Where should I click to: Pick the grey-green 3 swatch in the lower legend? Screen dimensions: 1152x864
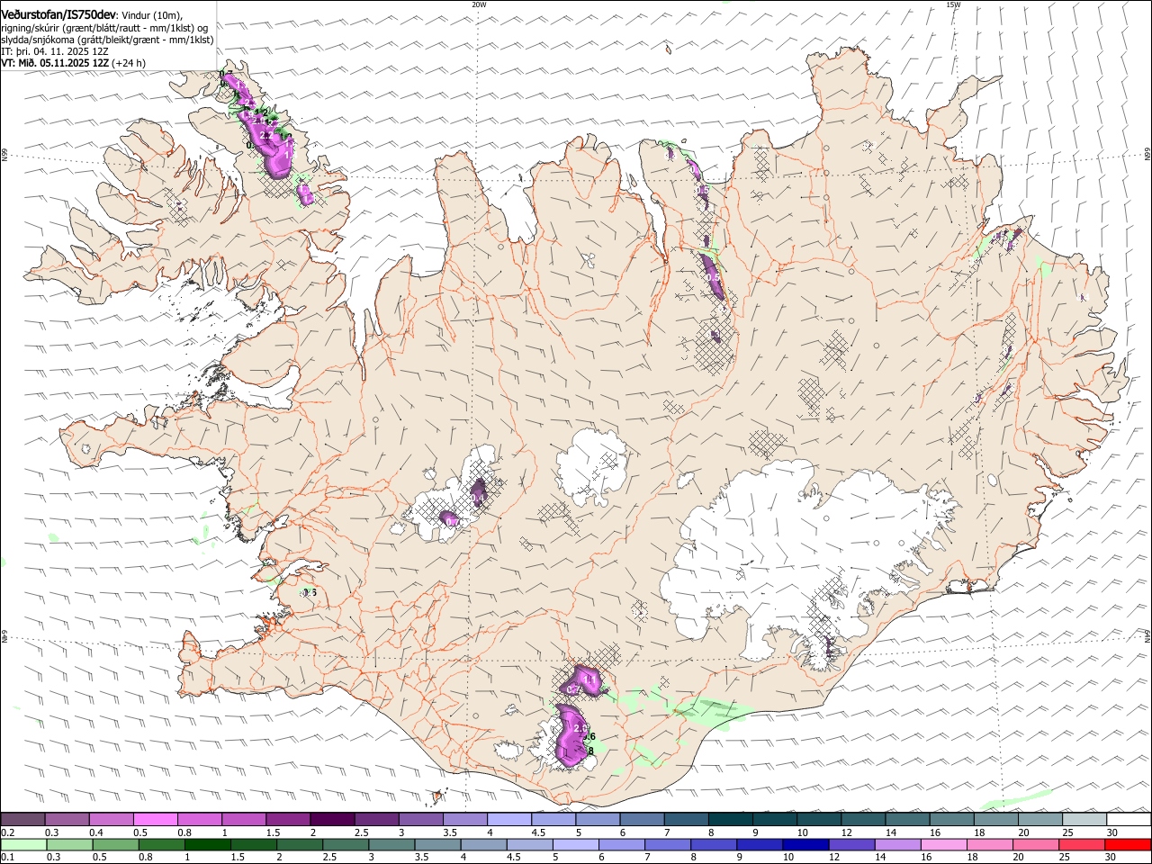pyautogui.click(x=391, y=845)
